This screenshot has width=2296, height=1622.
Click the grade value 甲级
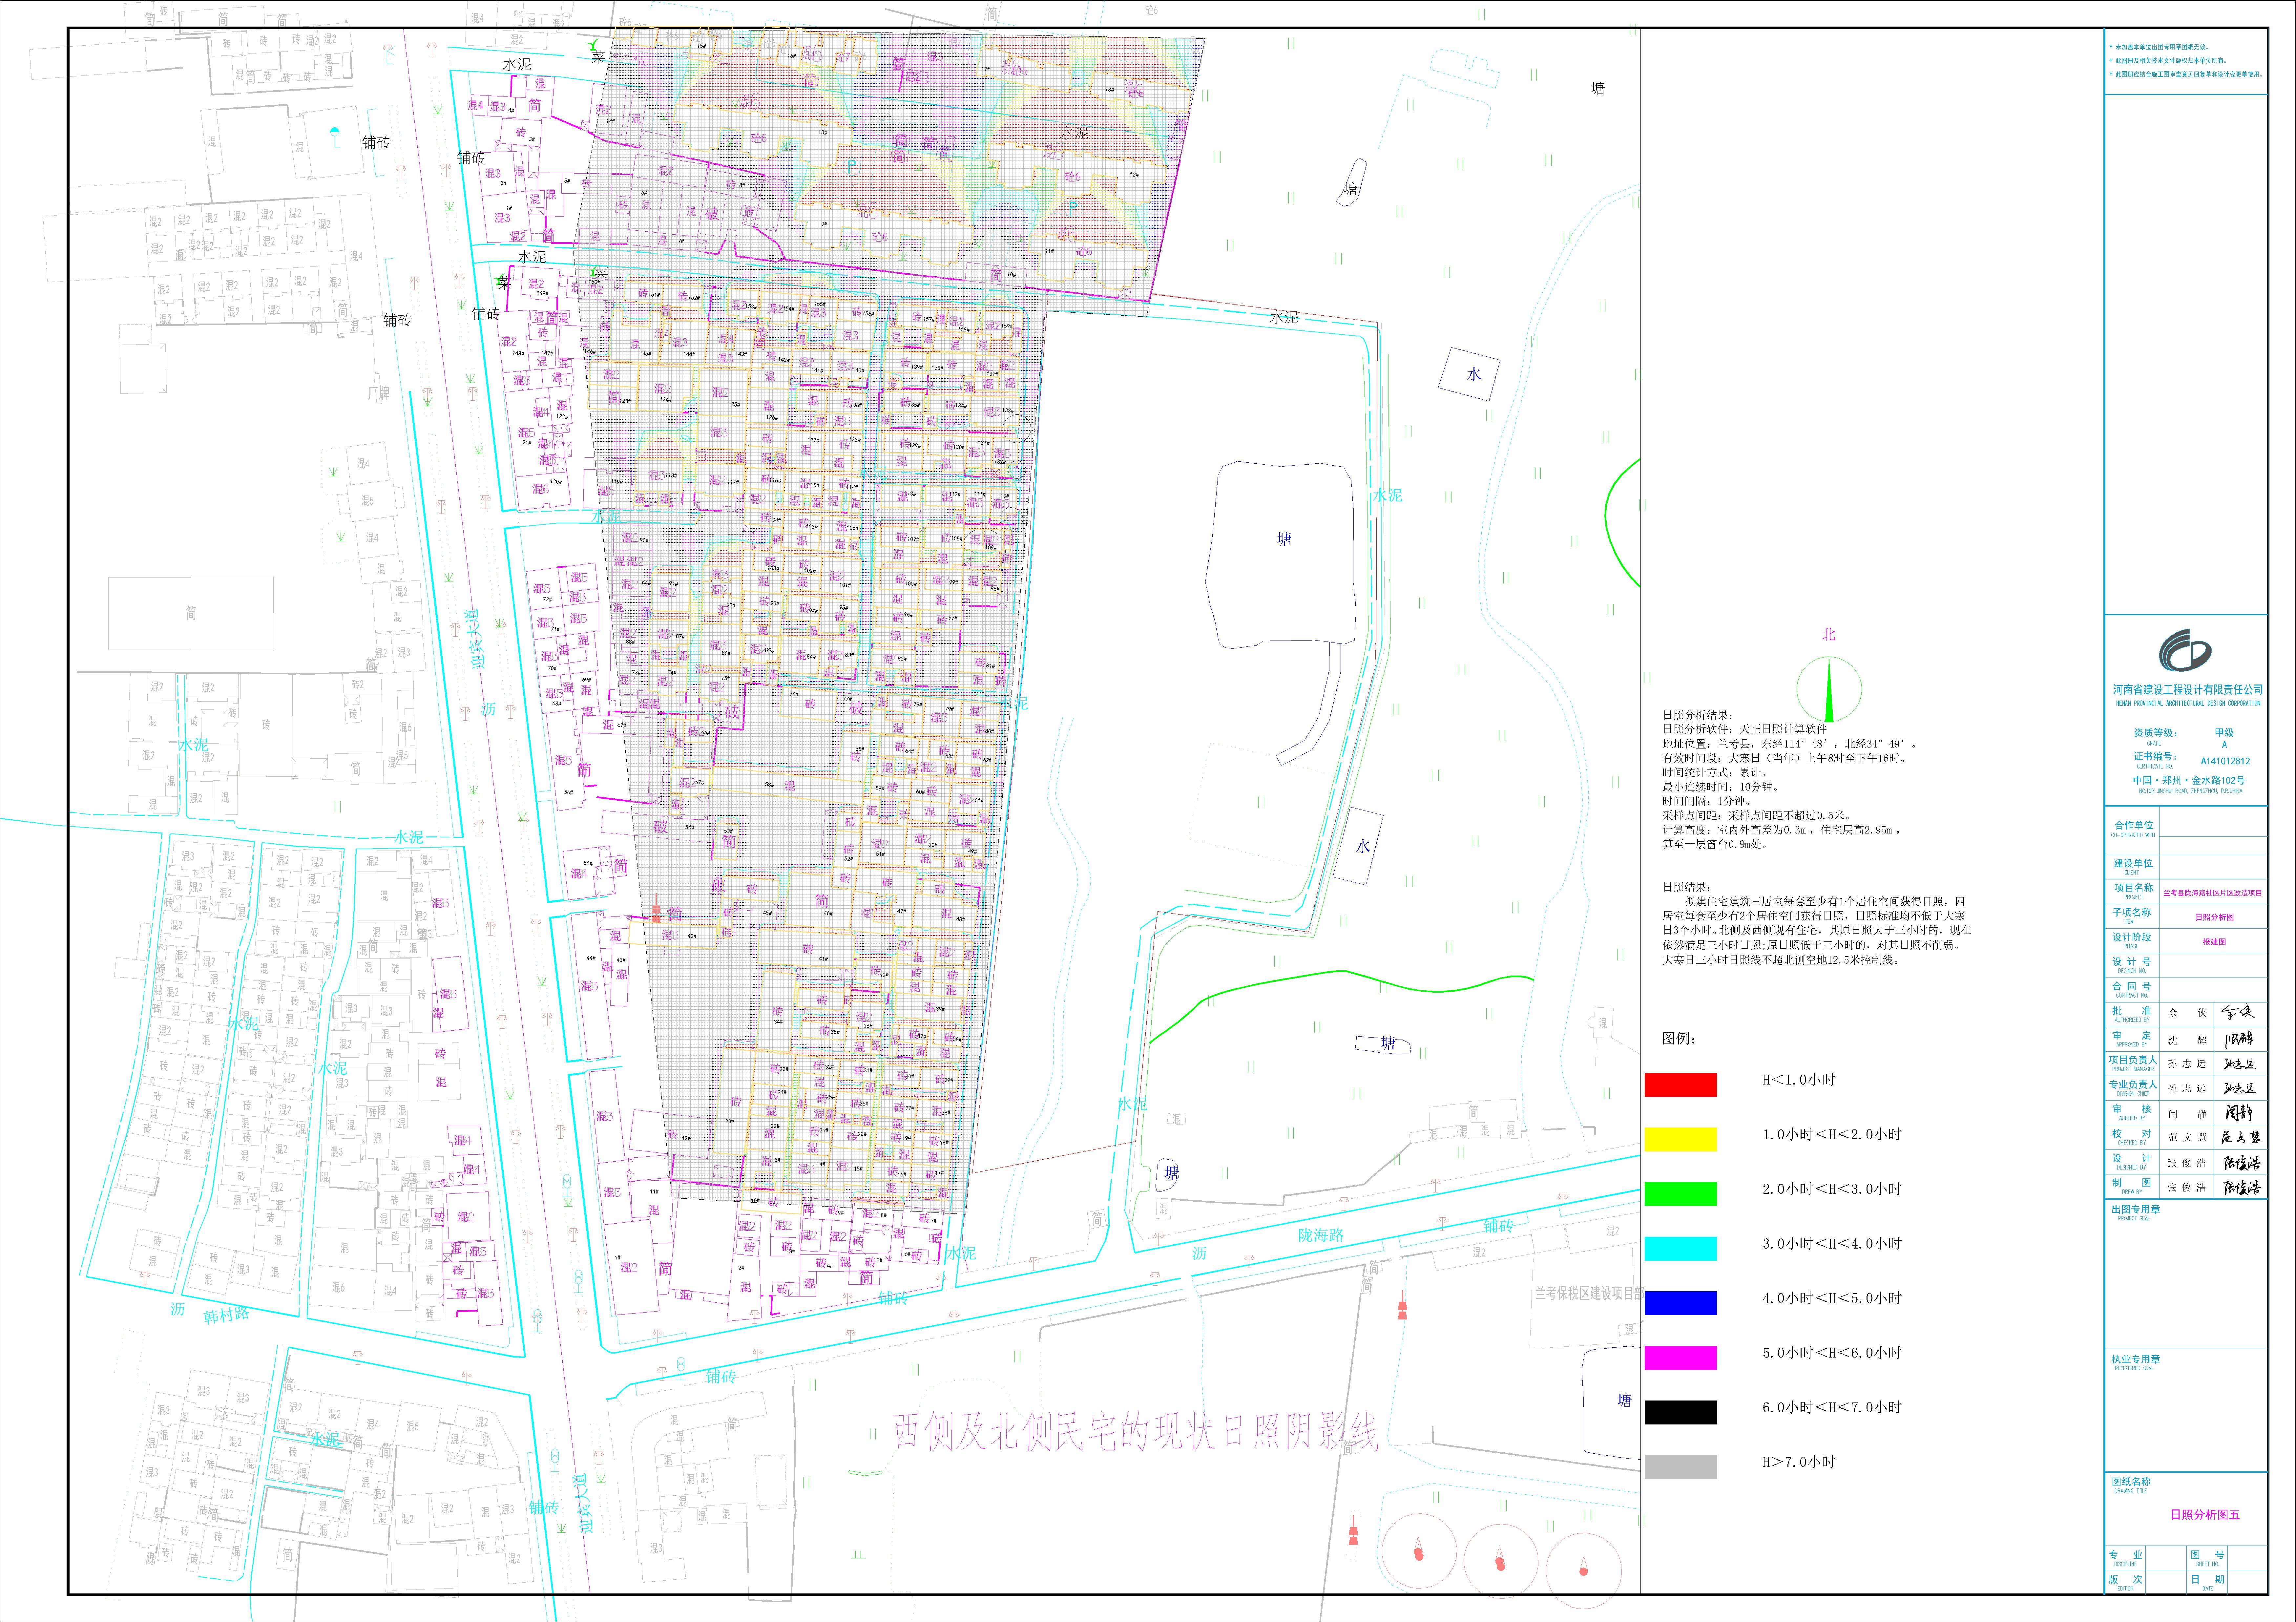[2224, 733]
